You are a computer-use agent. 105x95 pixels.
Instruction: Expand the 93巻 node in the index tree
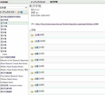2,48
